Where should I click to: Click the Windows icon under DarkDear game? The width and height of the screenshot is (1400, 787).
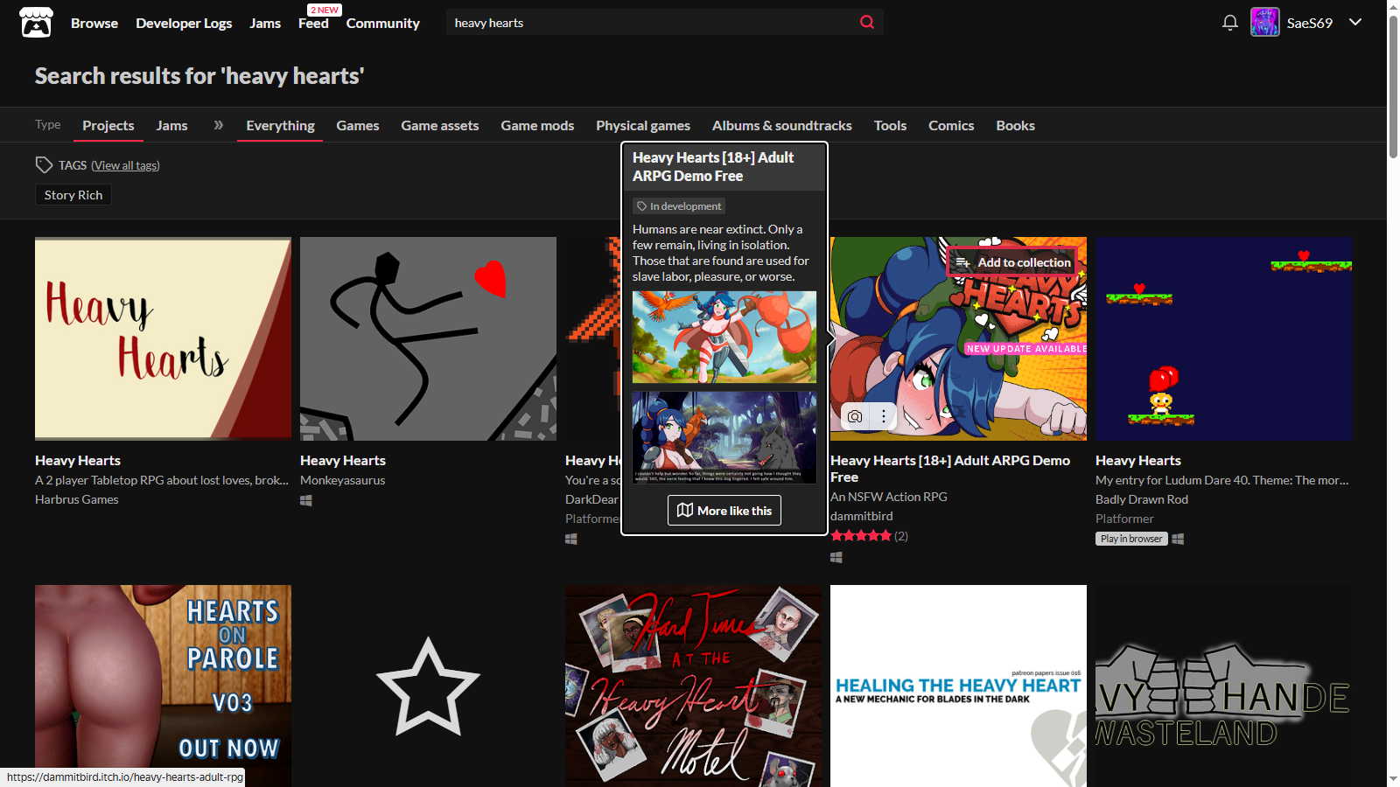571,539
